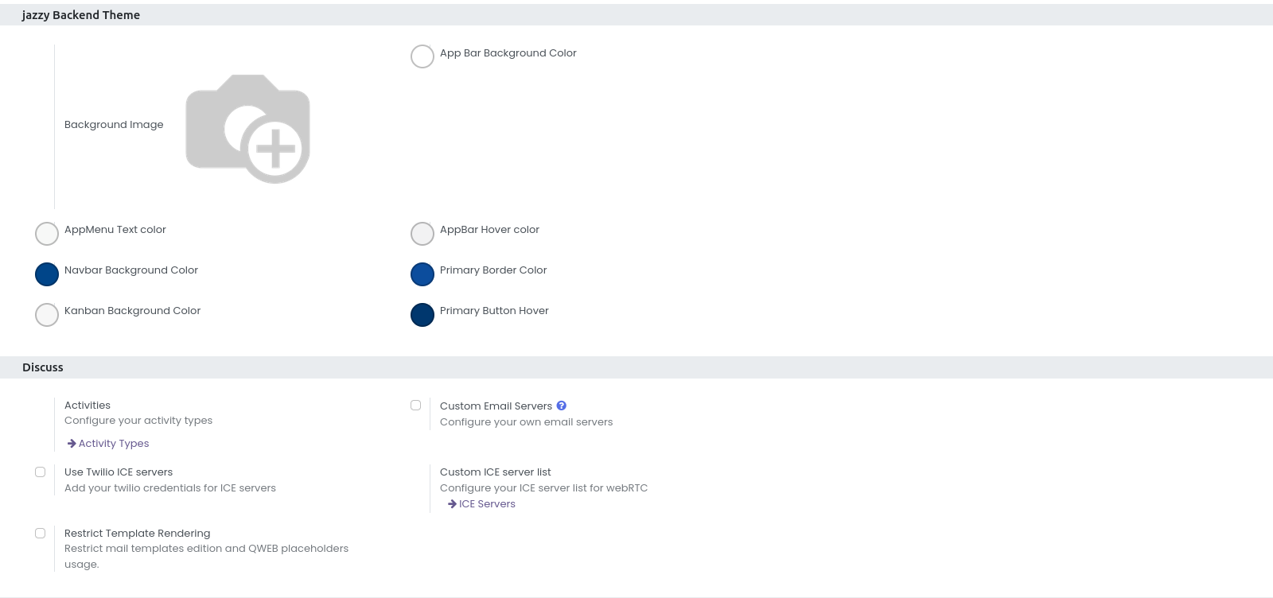
Task: Click the Discuss section header
Action: pos(43,367)
